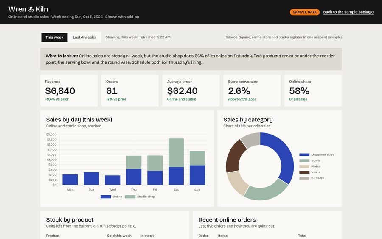Click the gray Gift sets donut segment
Image resolution: width=382 pixels, height=239 pixels.
[251, 140]
